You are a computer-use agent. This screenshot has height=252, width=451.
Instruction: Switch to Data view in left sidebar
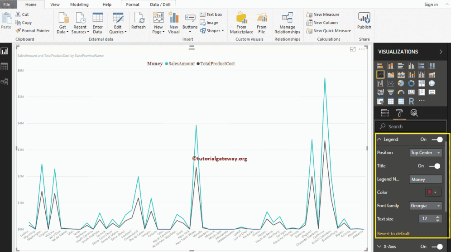[x=5, y=67]
